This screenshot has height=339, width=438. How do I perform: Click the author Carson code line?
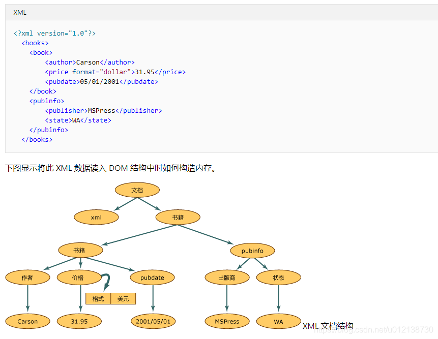click(x=90, y=62)
